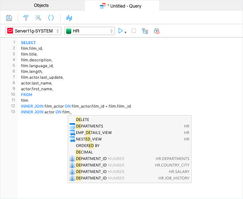Image resolution: width=243 pixels, height=199 pixels.
Task: Choose EMP_DETAILS_VIEW suggestion
Action: (x=129, y=133)
